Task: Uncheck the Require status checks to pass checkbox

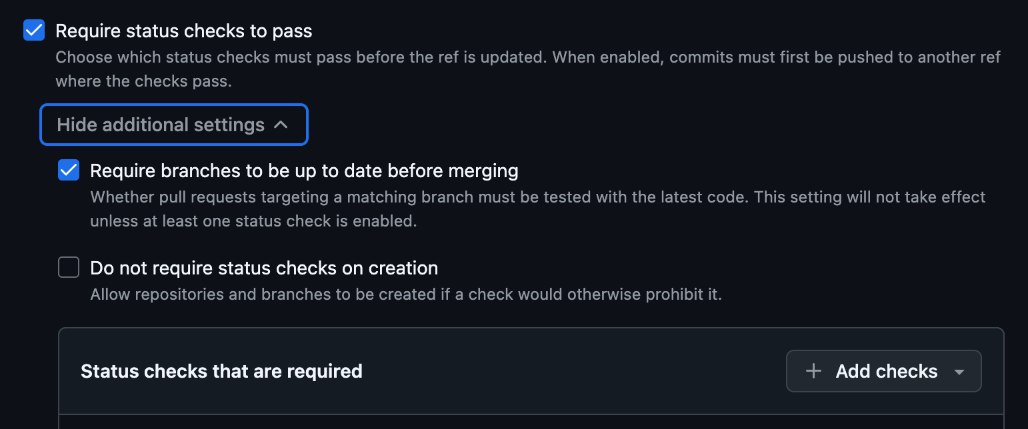Action: [x=34, y=31]
